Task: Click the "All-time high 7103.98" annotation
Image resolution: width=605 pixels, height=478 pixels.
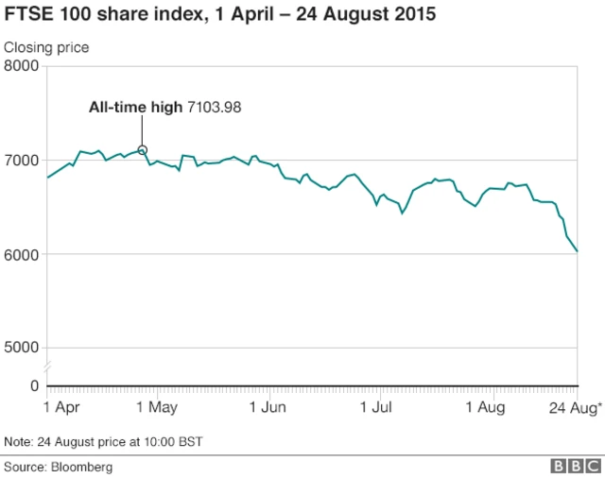Action: 165,108
